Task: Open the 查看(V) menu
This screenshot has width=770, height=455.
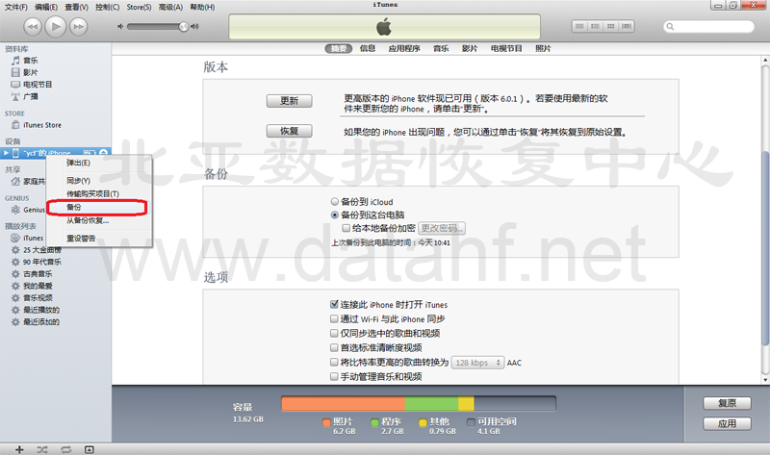Action: pyautogui.click(x=77, y=7)
